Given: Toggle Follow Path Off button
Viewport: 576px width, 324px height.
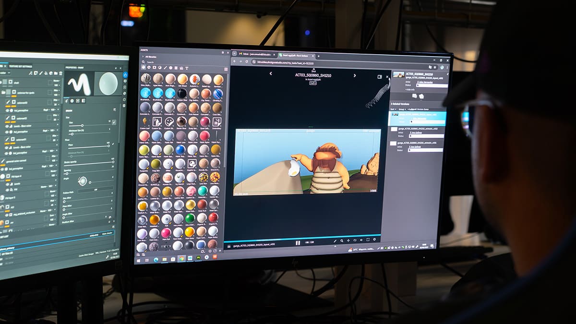Looking at the screenshot, I should coord(96,190).
